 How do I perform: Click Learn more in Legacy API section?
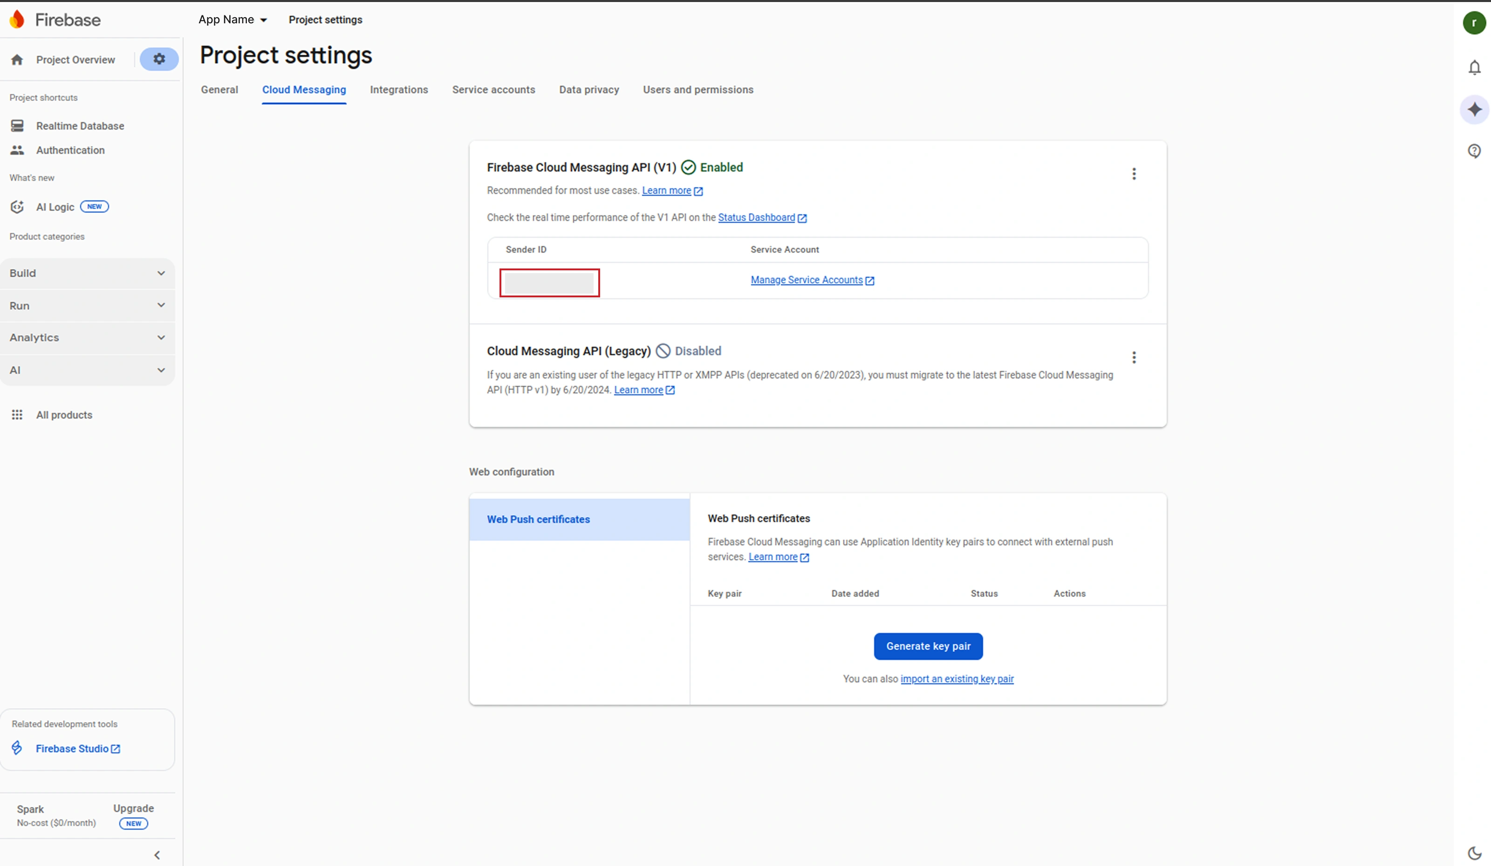click(x=644, y=390)
